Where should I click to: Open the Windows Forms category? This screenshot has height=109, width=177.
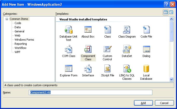[x=24, y=40]
